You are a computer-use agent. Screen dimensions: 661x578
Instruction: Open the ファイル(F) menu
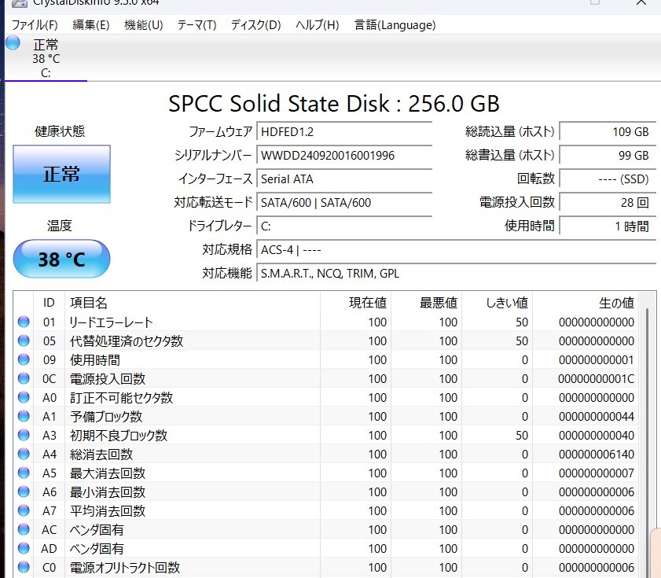coord(35,25)
